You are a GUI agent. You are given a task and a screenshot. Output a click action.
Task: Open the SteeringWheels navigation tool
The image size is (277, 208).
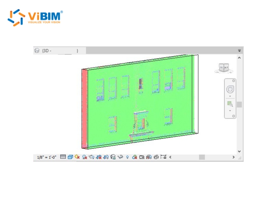[x=230, y=89]
